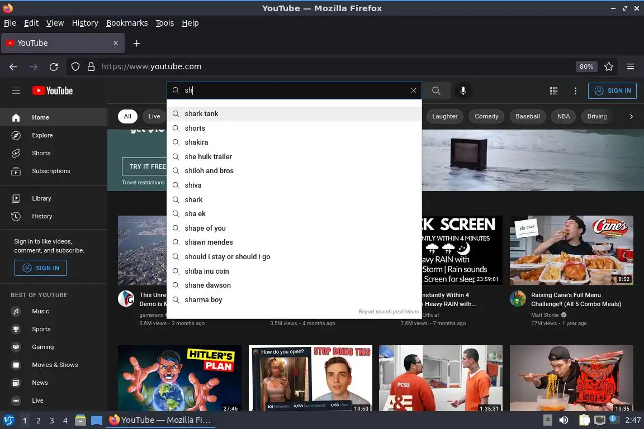Open the taskbar volume control
The width and height of the screenshot is (644, 429).
point(563,420)
